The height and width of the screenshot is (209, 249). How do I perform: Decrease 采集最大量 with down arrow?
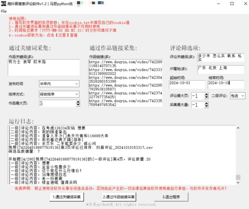(206, 106)
